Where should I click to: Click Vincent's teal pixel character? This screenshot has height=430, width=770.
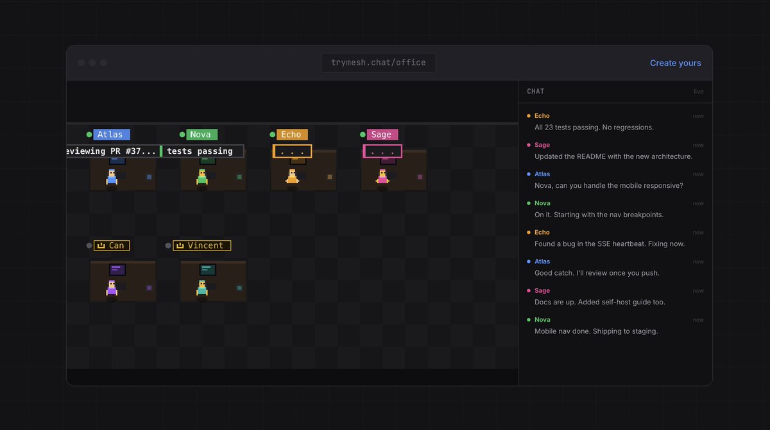[202, 288]
